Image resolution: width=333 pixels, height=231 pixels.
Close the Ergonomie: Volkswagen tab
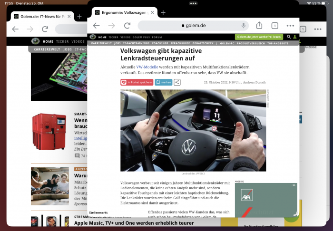point(152,12)
